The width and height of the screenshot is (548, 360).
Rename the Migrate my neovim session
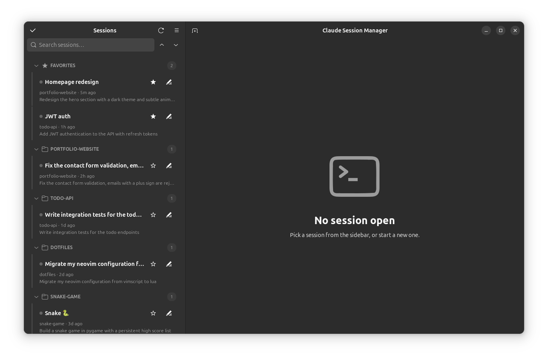[169, 264]
